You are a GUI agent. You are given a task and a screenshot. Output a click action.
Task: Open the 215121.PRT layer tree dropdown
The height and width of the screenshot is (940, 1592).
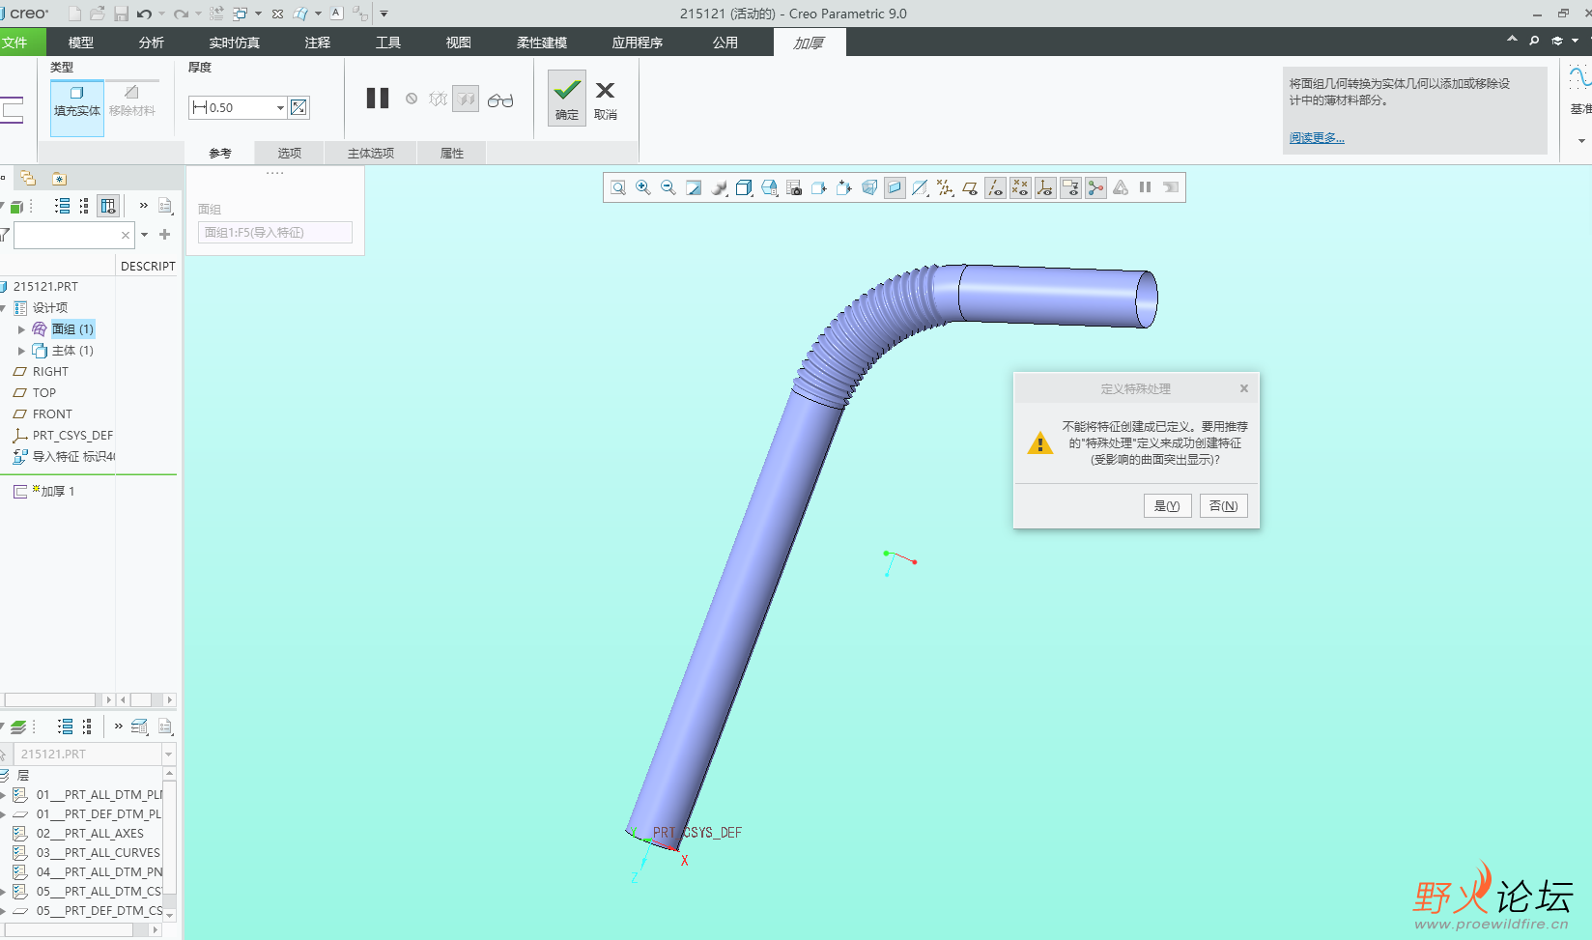pos(169,754)
